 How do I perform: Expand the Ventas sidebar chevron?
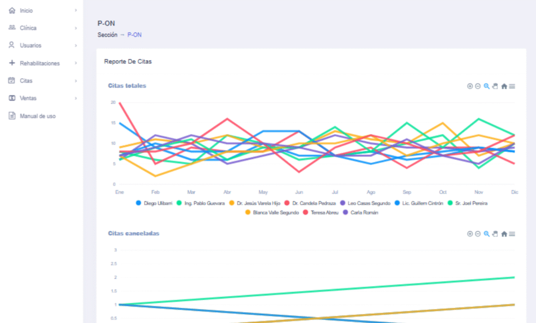pyautogui.click(x=75, y=98)
